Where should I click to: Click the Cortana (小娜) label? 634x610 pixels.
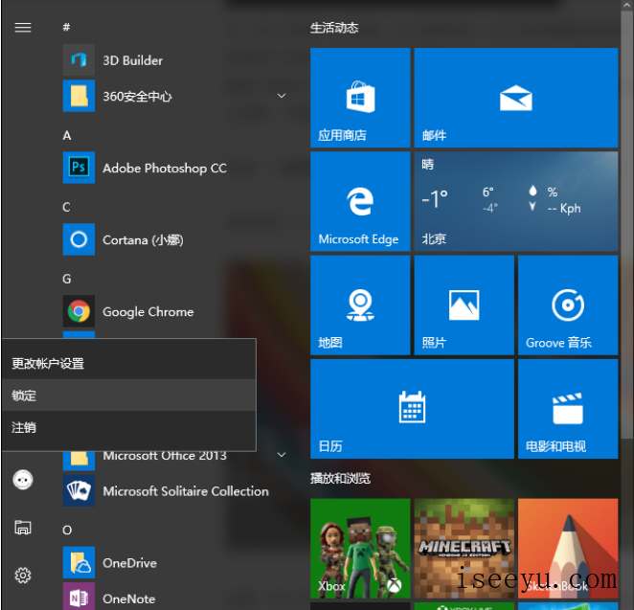pyautogui.click(x=143, y=239)
